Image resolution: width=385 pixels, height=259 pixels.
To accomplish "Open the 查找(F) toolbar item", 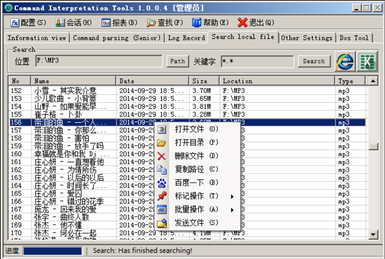I will point(165,23).
